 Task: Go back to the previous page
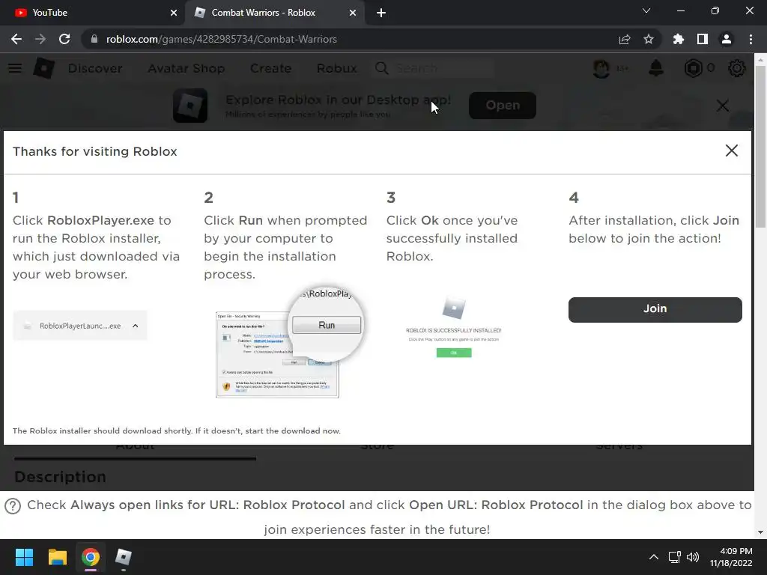[x=16, y=39]
